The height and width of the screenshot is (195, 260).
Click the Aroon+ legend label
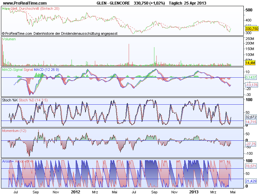point(8,161)
